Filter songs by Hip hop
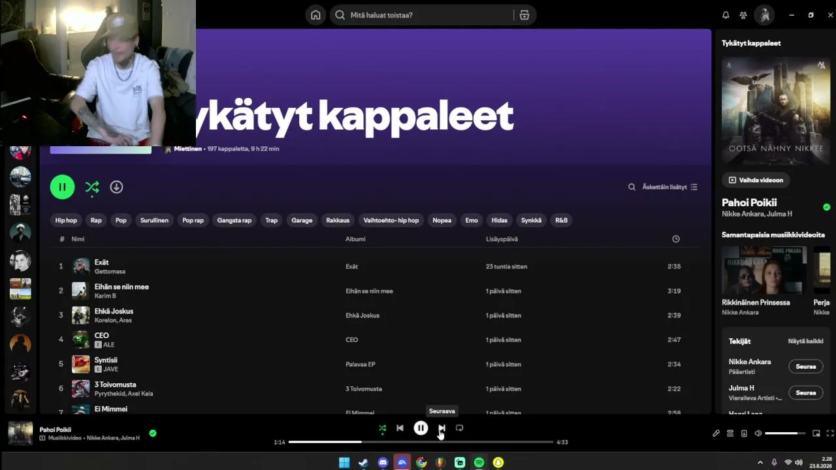836x470 pixels. [66, 221]
